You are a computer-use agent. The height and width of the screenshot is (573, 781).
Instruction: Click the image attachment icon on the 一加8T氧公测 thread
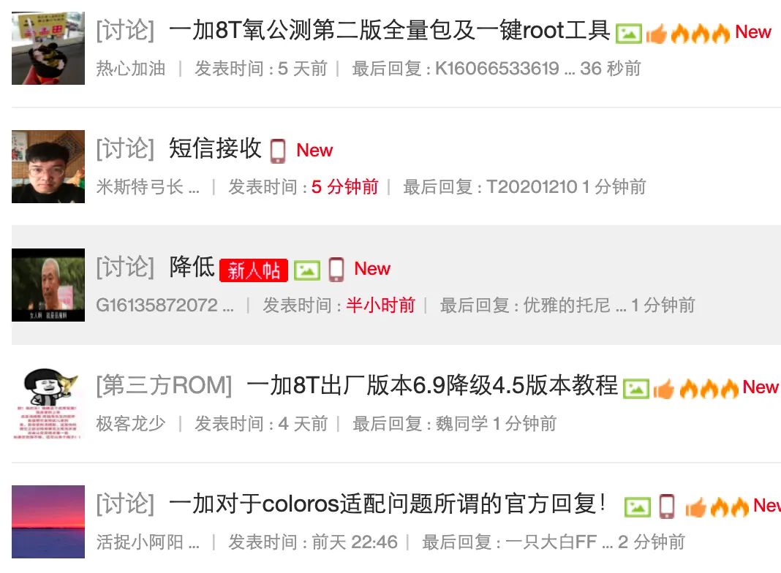click(629, 34)
